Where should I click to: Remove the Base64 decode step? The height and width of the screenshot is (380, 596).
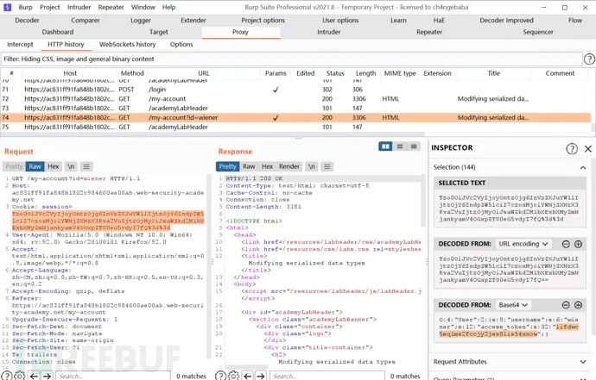(566, 305)
